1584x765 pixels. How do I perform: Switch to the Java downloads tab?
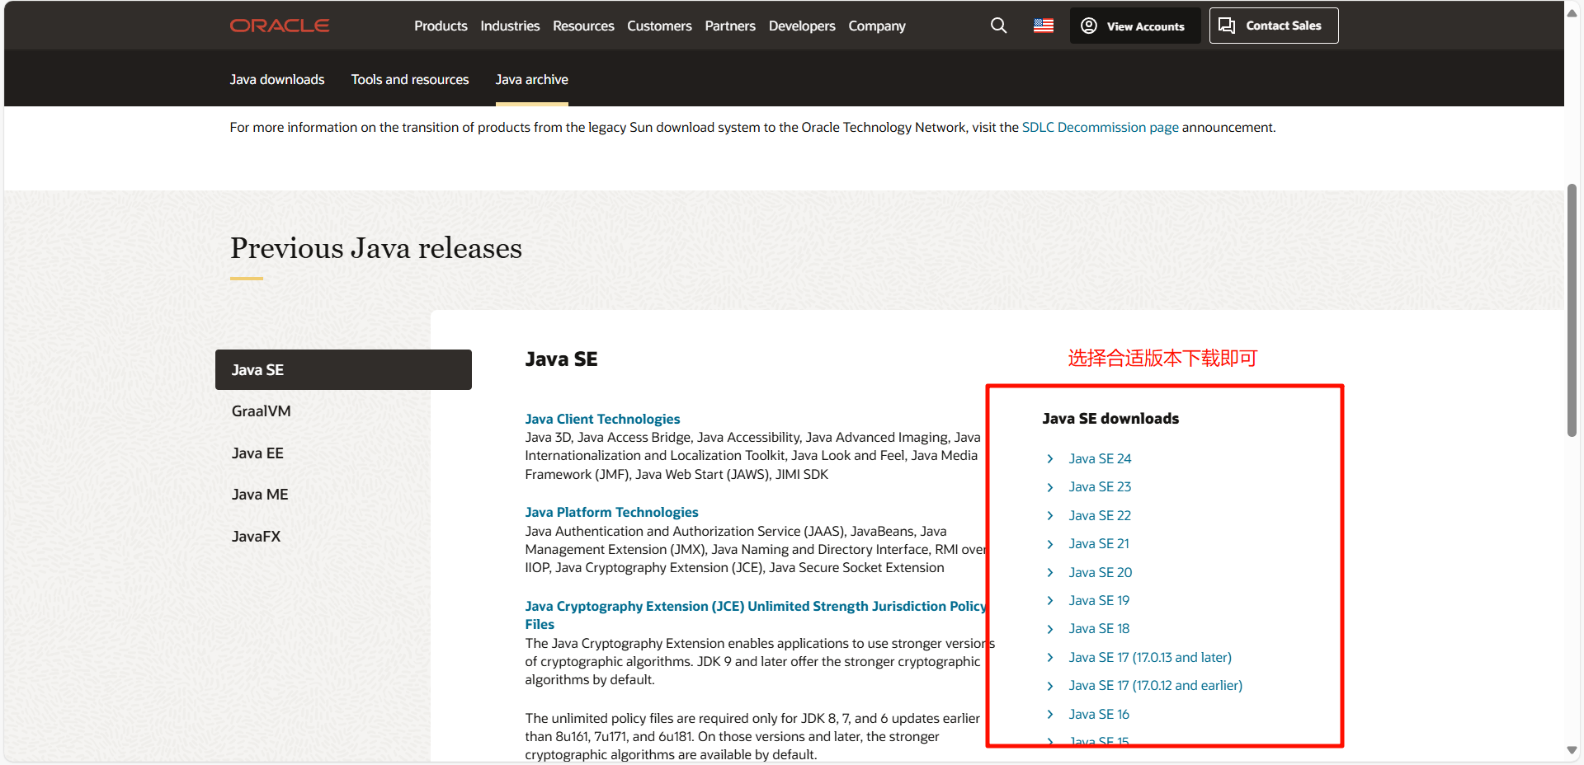tap(277, 79)
